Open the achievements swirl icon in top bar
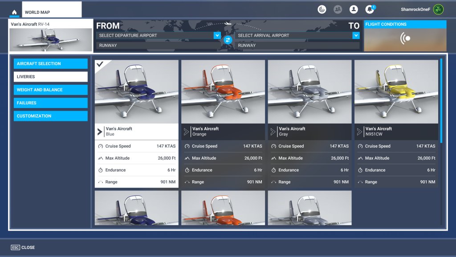The height and width of the screenshot is (257, 456). [322, 9]
